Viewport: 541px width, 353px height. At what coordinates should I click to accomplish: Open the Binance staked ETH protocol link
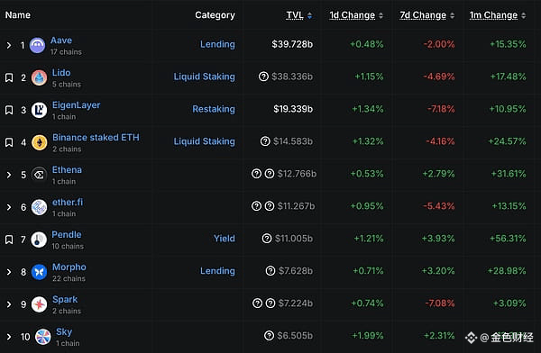tap(96, 137)
